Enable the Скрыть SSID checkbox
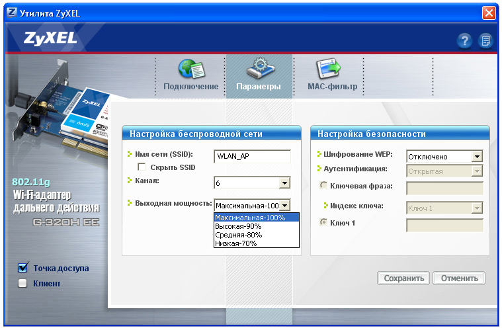Viewport: 502px width, 332px height. point(142,167)
